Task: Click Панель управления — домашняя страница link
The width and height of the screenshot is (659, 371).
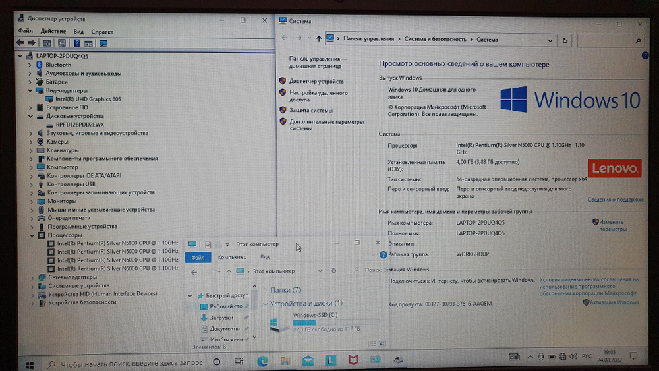Action: tap(318, 62)
